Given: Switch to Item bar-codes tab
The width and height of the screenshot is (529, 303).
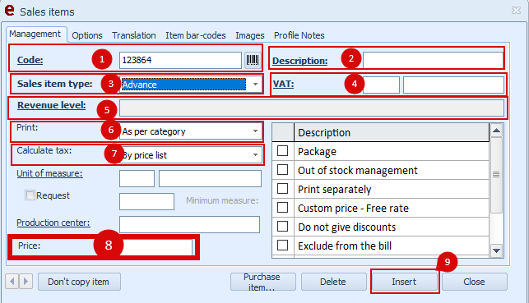Looking at the screenshot, I should coord(195,35).
